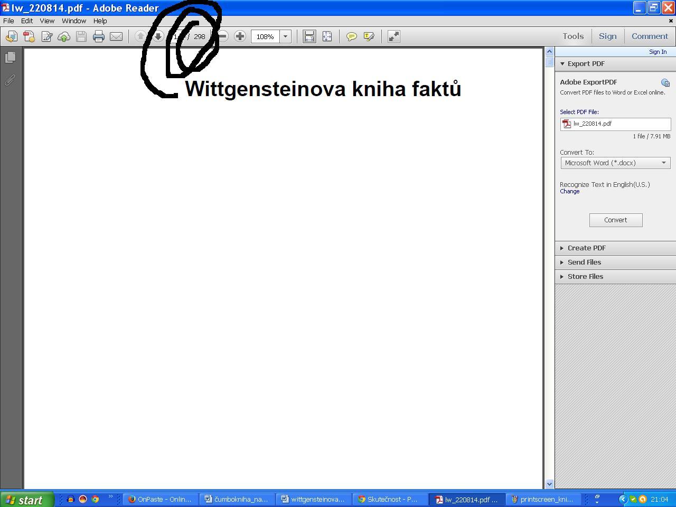Click the Email document icon
The width and height of the screenshot is (676, 507).
(x=116, y=36)
